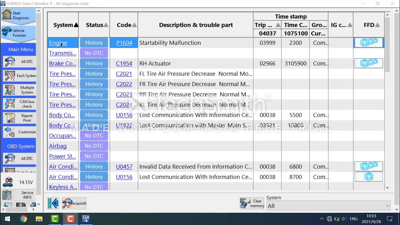Screen dimensions: 400x225
Task: Open Each System F2 diagnosis
Action: pyautogui.click(x=19, y=76)
